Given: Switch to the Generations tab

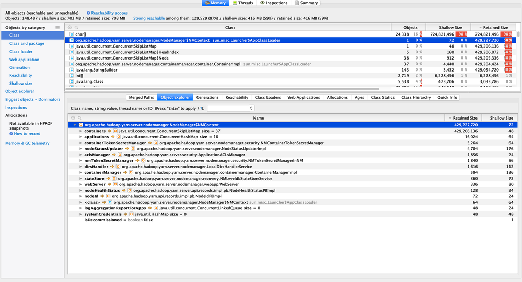Looking at the screenshot, I should [x=207, y=98].
